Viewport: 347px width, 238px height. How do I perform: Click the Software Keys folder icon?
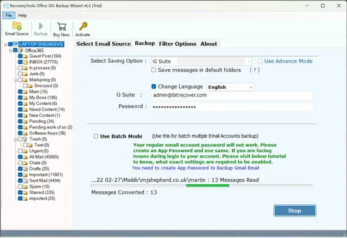(x=25, y=133)
